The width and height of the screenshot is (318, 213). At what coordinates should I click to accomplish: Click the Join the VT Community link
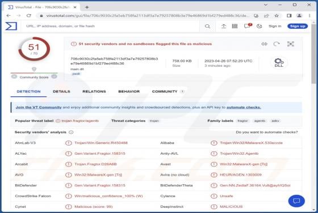[x=39, y=107]
